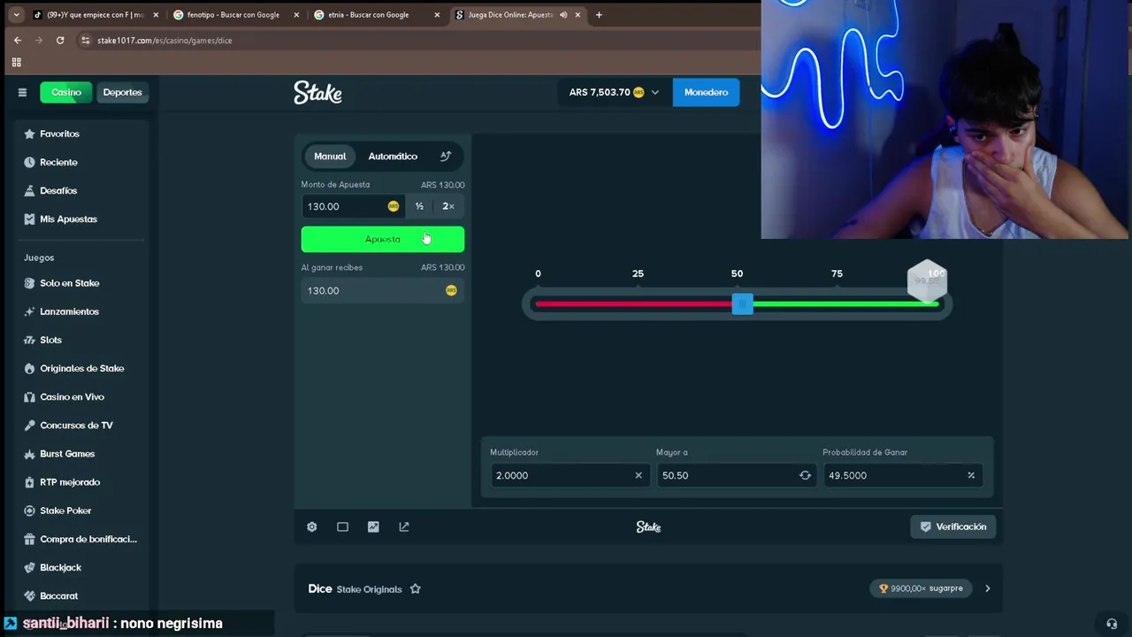This screenshot has width=1132, height=637.
Task: Open the Verificación fairness button
Action: point(953,526)
